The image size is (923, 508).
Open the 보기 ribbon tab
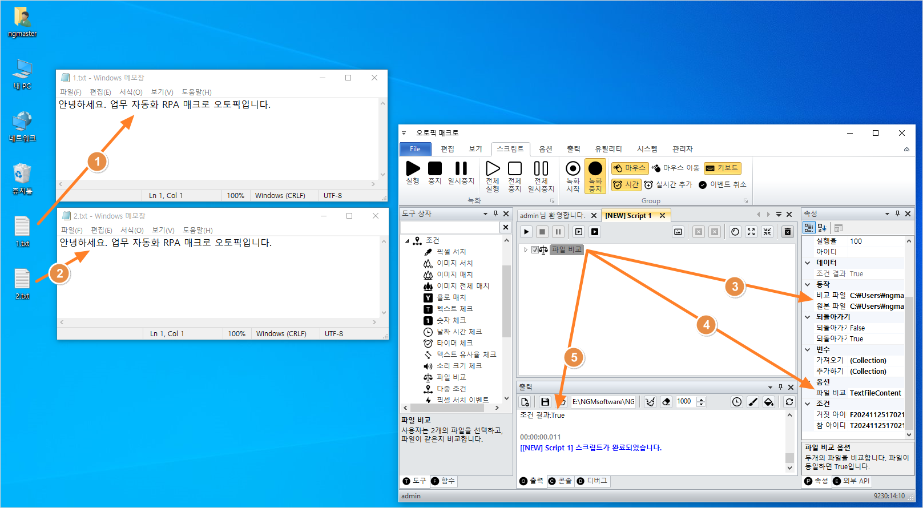(475, 149)
